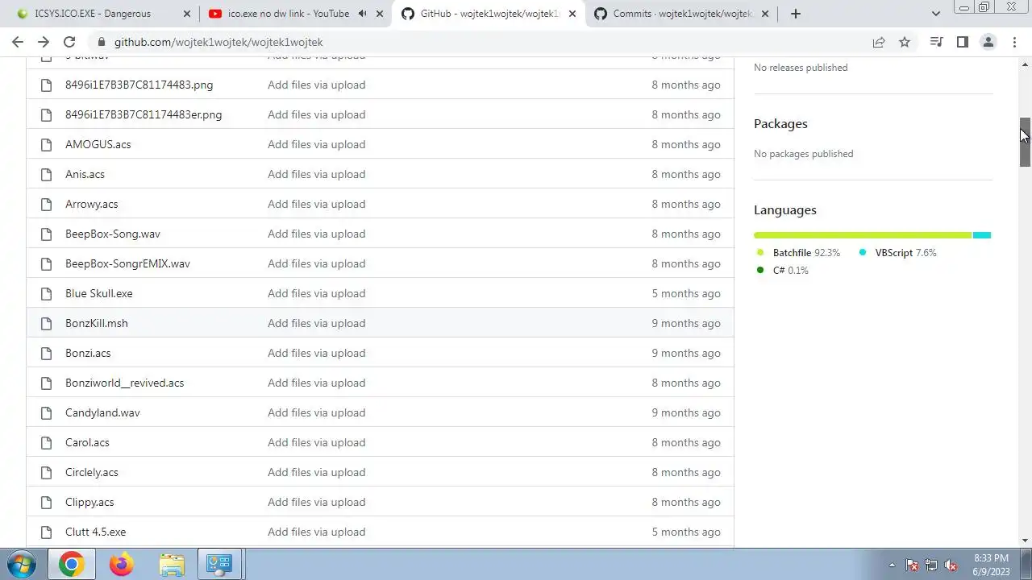
Task: Click file icon beside AMOGUS.acs
Action: coord(47,144)
